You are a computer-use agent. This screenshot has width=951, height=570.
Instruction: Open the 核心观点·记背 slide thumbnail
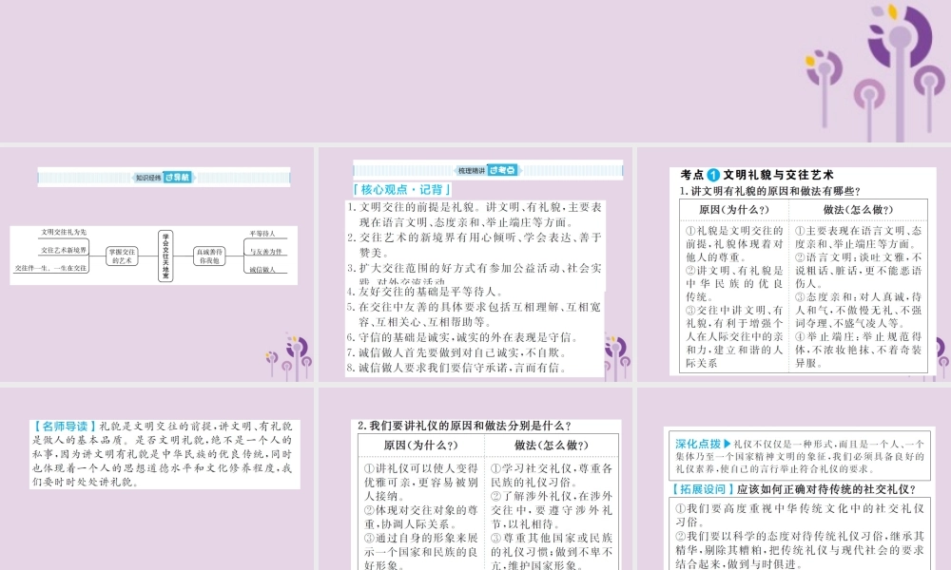tap(475, 265)
